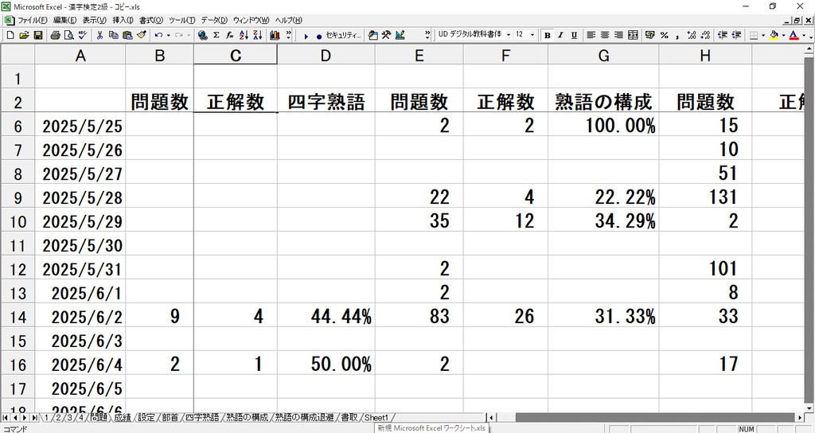Undo the last action
The height and width of the screenshot is (433, 815).
(158, 35)
